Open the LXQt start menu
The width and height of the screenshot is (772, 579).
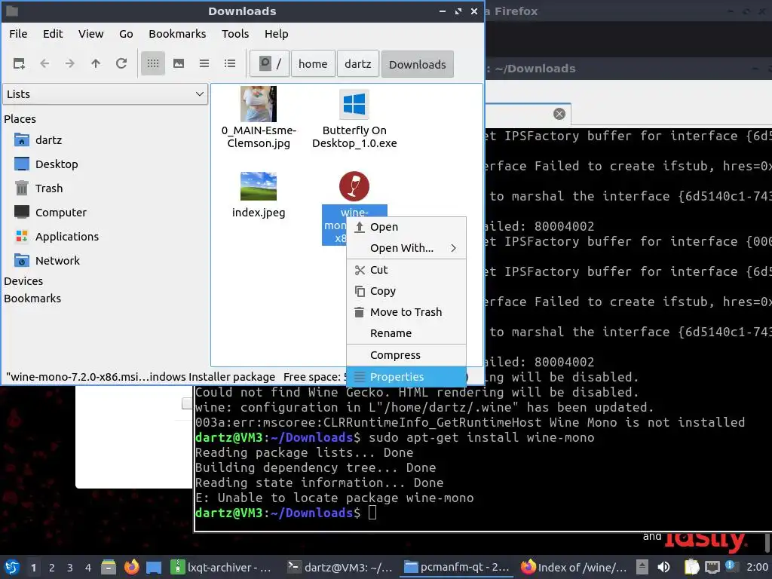12,567
